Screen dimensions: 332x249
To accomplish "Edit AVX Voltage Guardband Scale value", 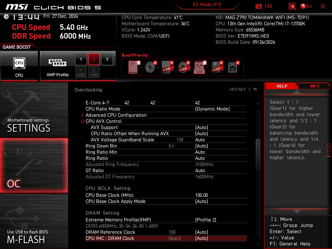I will pyautogui.click(x=200, y=140).
